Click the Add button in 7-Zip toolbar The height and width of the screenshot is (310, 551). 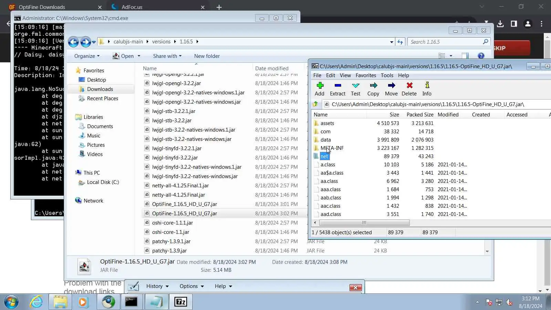[x=320, y=89]
